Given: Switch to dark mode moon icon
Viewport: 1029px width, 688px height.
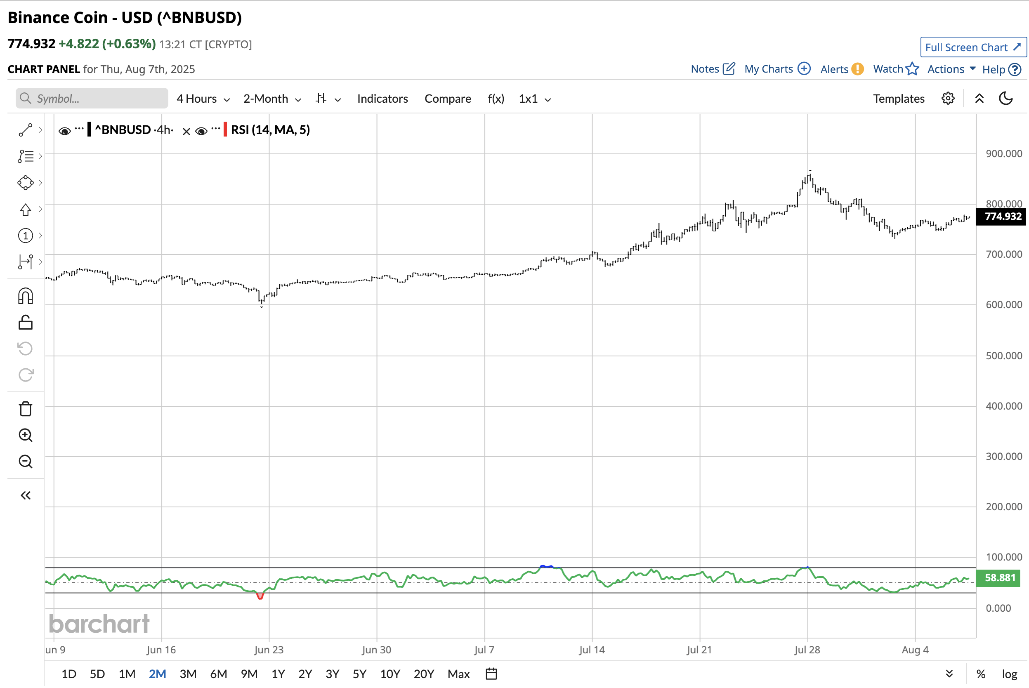Looking at the screenshot, I should click(1006, 99).
